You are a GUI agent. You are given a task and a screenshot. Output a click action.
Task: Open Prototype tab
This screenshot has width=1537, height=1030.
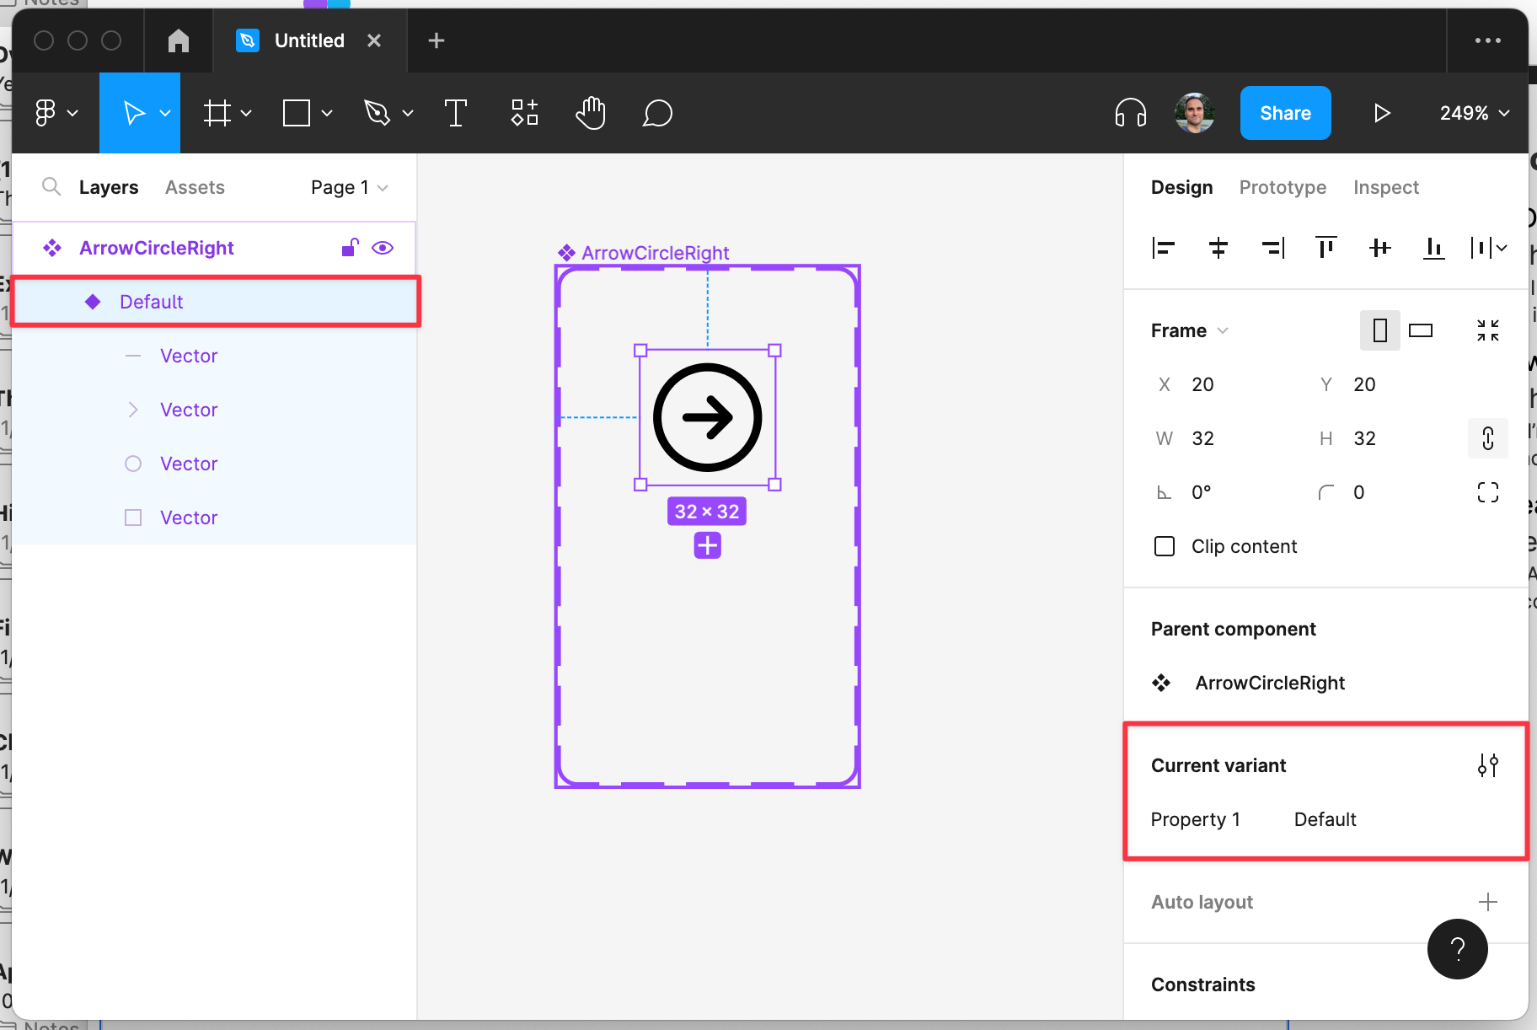point(1283,187)
